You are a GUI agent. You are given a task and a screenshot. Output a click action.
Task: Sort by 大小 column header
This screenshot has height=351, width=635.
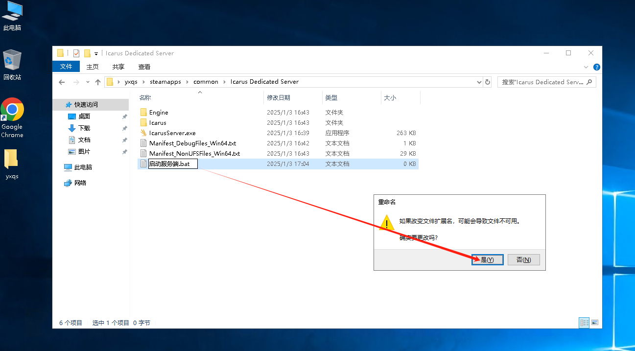[x=390, y=98]
